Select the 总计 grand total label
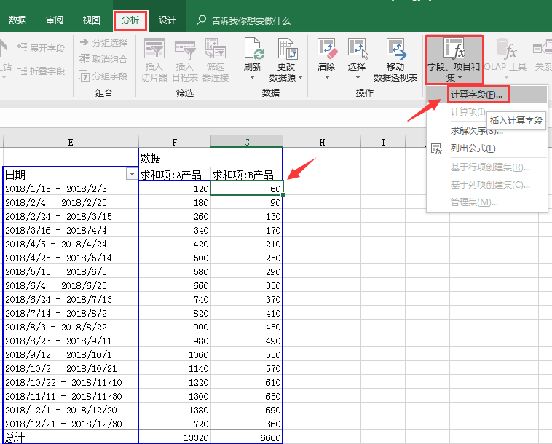Viewport: 552px width, 444px height. pos(71,437)
